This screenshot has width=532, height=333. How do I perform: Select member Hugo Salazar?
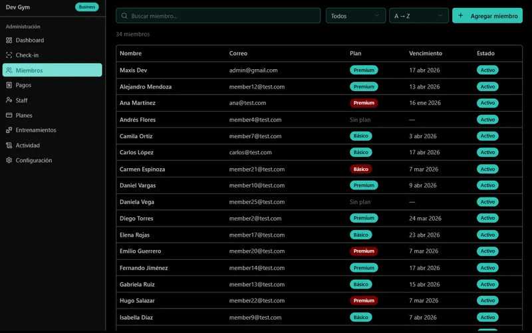(137, 300)
